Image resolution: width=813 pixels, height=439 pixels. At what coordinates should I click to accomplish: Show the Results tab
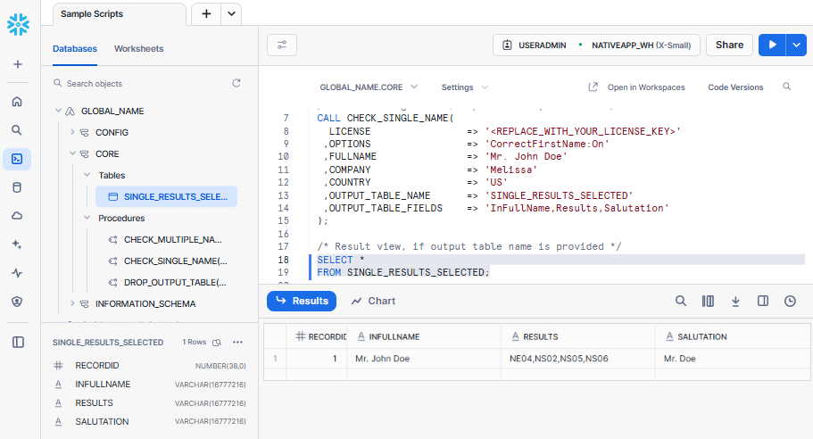302,301
